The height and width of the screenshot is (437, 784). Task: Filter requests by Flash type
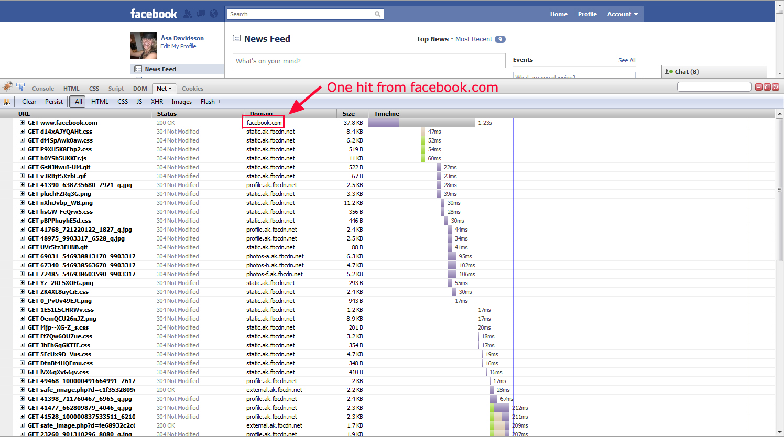pyautogui.click(x=208, y=102)
